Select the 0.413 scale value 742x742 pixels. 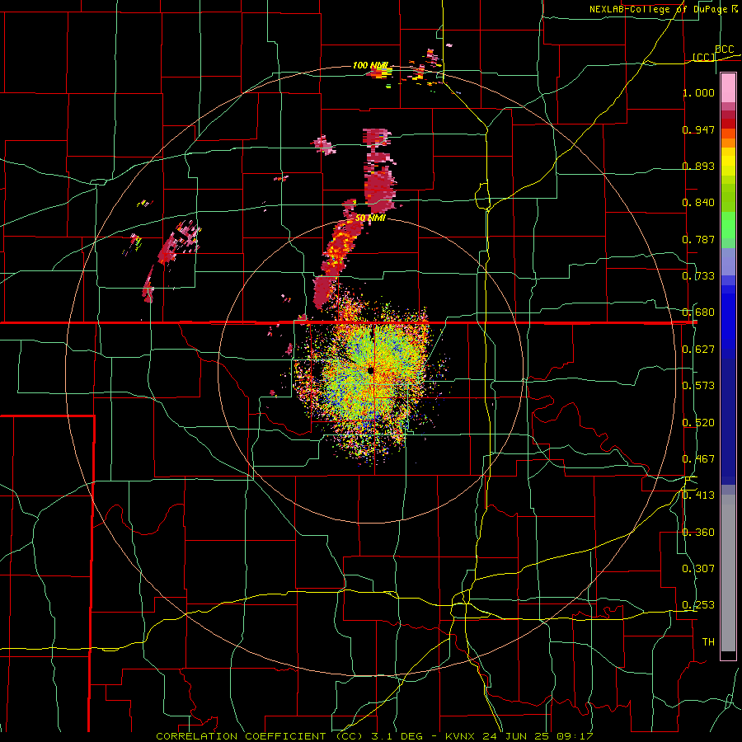(x=698, y=495)
